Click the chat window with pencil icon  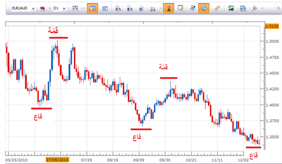click(180, 8)
